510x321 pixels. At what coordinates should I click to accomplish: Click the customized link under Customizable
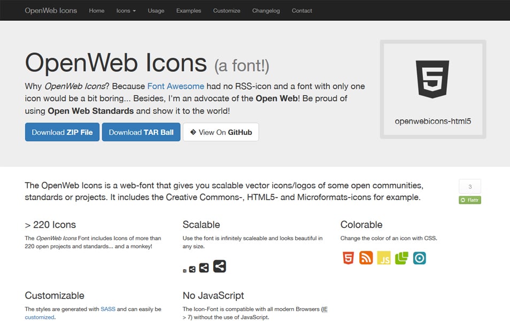37,317
